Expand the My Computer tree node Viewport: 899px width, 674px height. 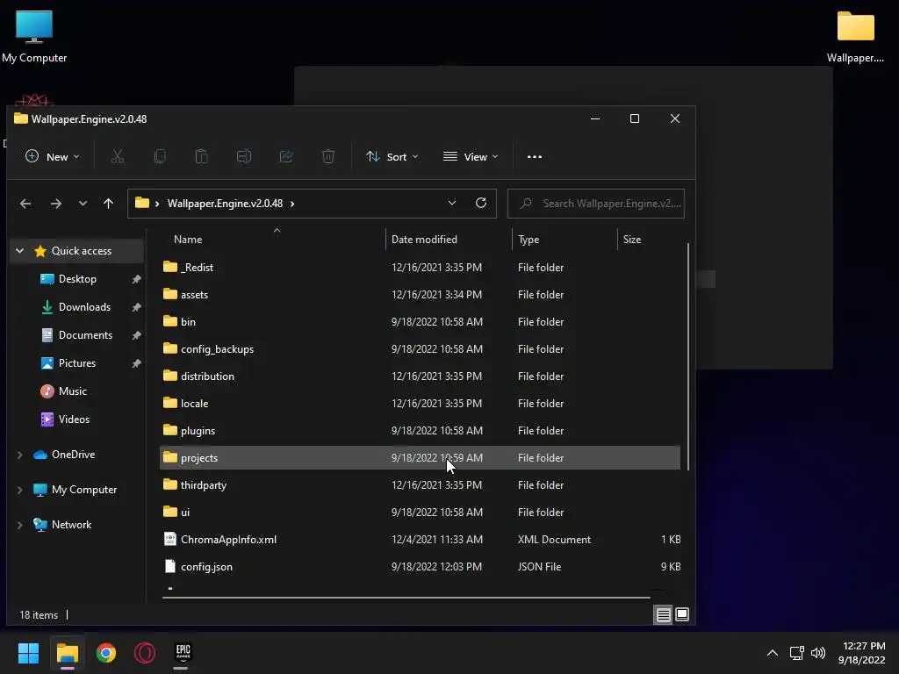click(x=20, y=490)
